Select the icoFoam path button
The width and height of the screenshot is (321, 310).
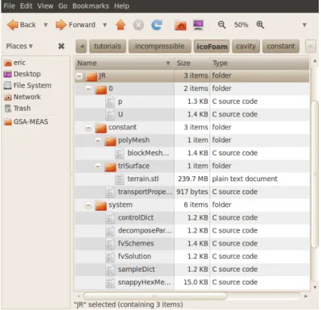coord(212,47)
